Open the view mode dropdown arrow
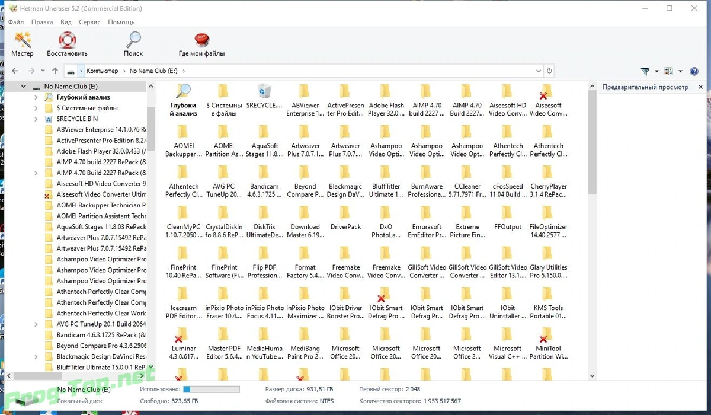 coord(680,71)
